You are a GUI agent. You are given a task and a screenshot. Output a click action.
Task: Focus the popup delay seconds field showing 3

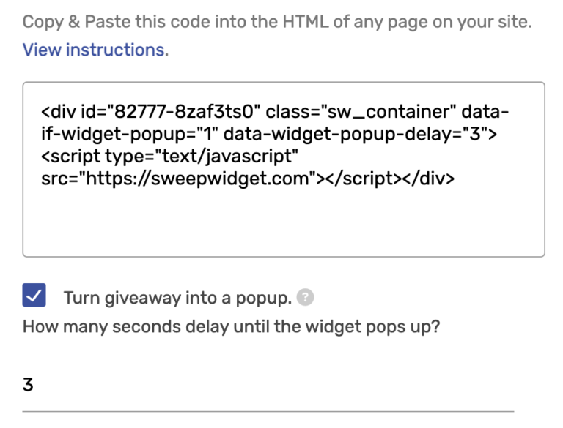point(268,385)
